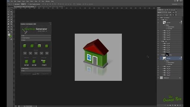Open the Window menu

click(x=47, y=1)
